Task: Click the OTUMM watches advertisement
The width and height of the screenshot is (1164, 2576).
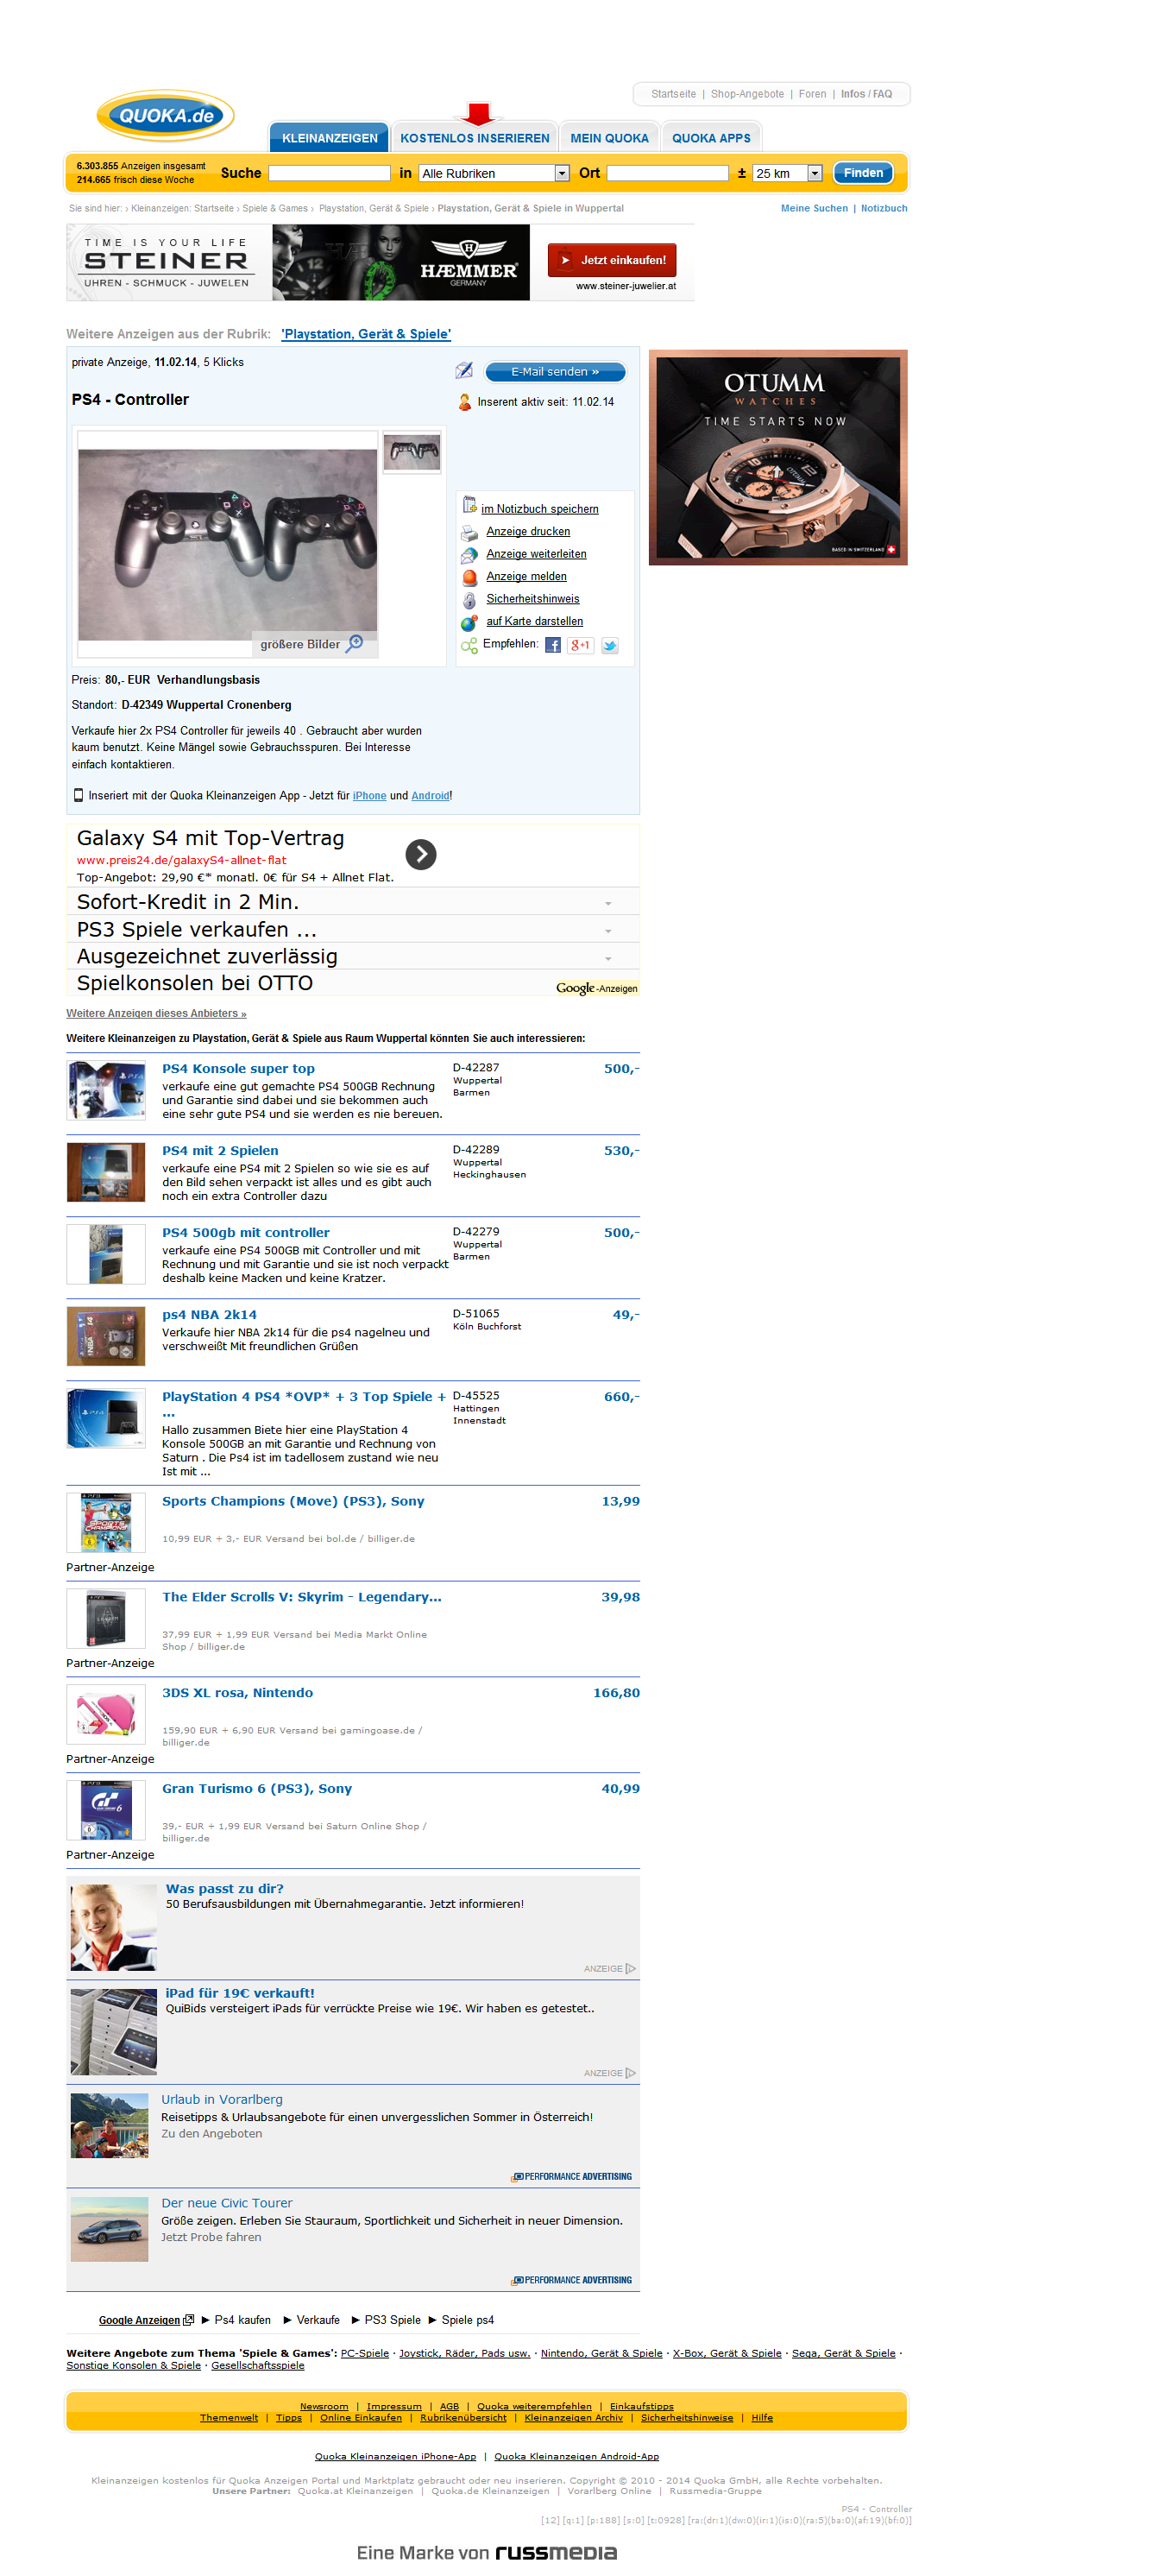Action: point(777,457)
